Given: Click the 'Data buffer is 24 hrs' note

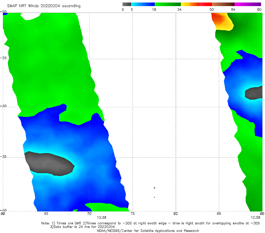Looking at the screenshot, I should [x=82, y=227].
